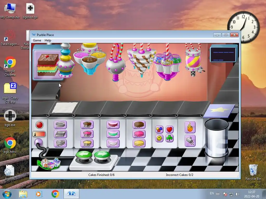
Task: Select the bgb.html desktop icon
Action: pyautogui.click(x=10, y=145)
